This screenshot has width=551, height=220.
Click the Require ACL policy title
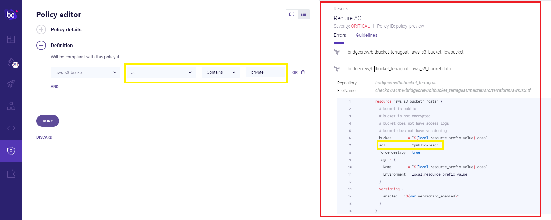point(349,18)
